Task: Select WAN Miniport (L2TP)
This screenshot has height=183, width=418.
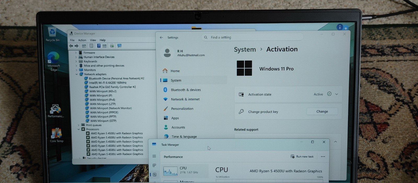Action: 100,104
